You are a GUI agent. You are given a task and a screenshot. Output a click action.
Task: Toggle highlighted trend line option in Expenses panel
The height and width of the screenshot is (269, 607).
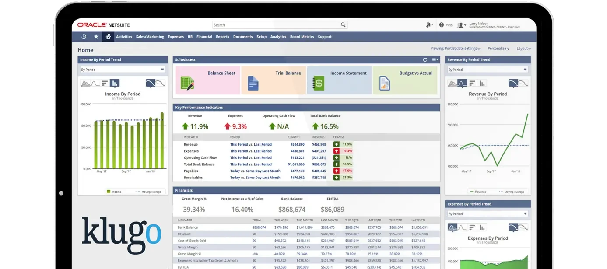point(513,227)
